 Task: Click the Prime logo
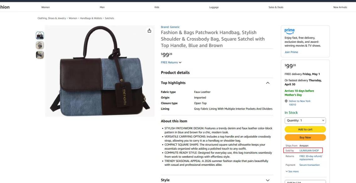289,31
